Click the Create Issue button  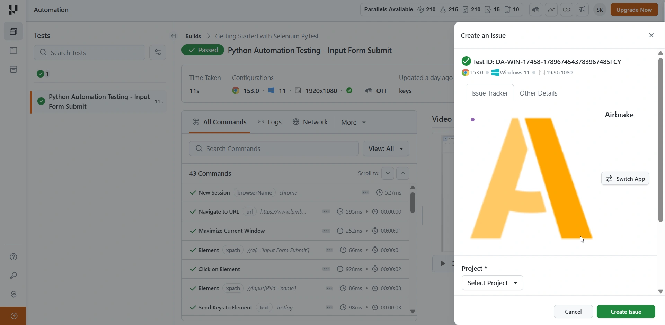(x=626, y=312)
